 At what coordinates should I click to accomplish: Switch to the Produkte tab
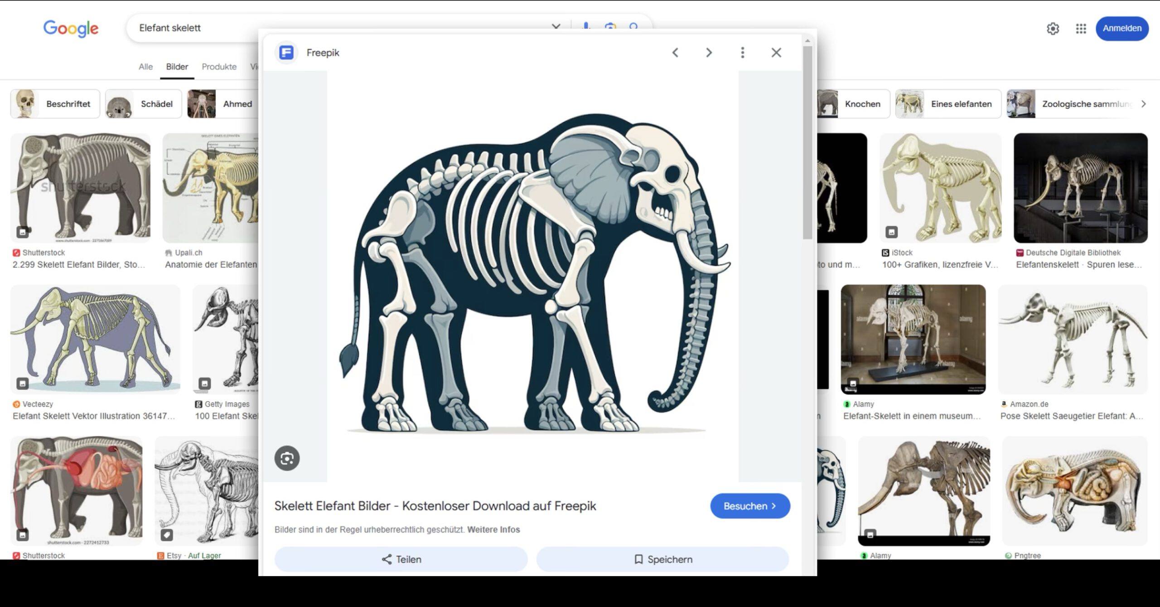[219, 67]
